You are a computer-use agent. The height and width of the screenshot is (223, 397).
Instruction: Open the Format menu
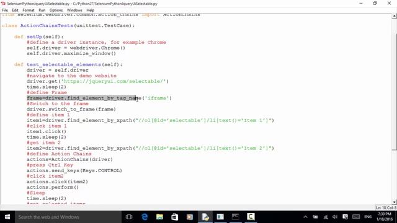(x=29, y=10)
